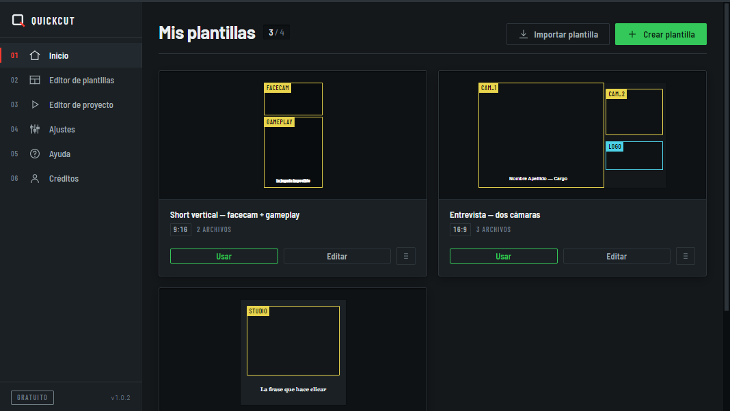The width and height of the screenshot is (730, 411).
Task: Click the plus icon in Crear plantilla
Action: coord(632,34)
